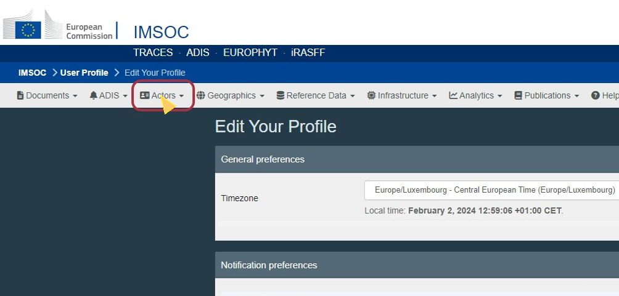Click the Notification preferences panel header
The width and height of the screenshot is (619, 296).
[417, 265]
